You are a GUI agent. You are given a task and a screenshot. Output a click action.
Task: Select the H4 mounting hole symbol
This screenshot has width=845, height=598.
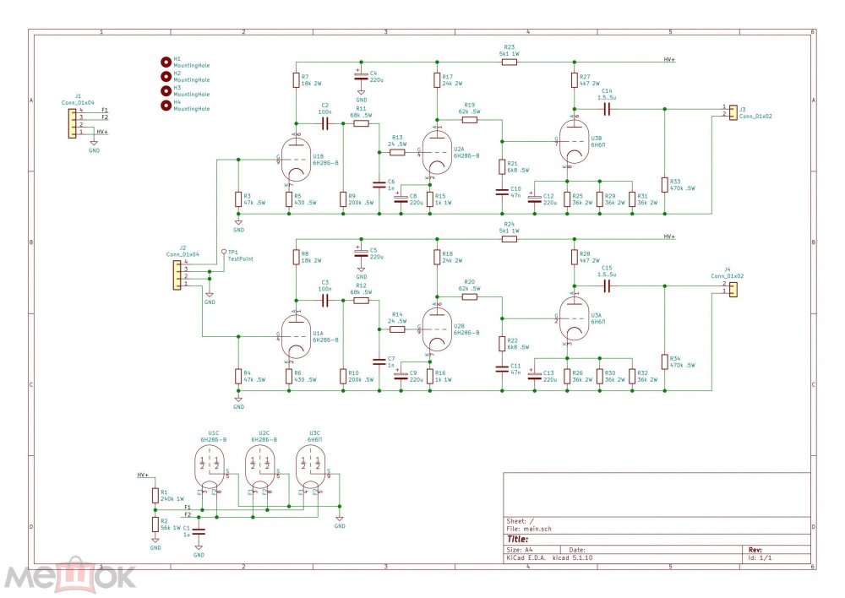tap(166, 105)
